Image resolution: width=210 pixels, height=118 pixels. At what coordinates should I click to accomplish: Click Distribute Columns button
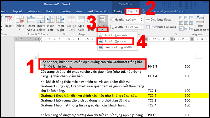pos(160,27)
